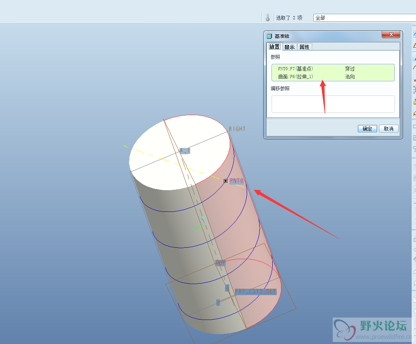Screen dimensions: 416x344
Task: Select the TOP datum plane label
Action: click(220, 263)
